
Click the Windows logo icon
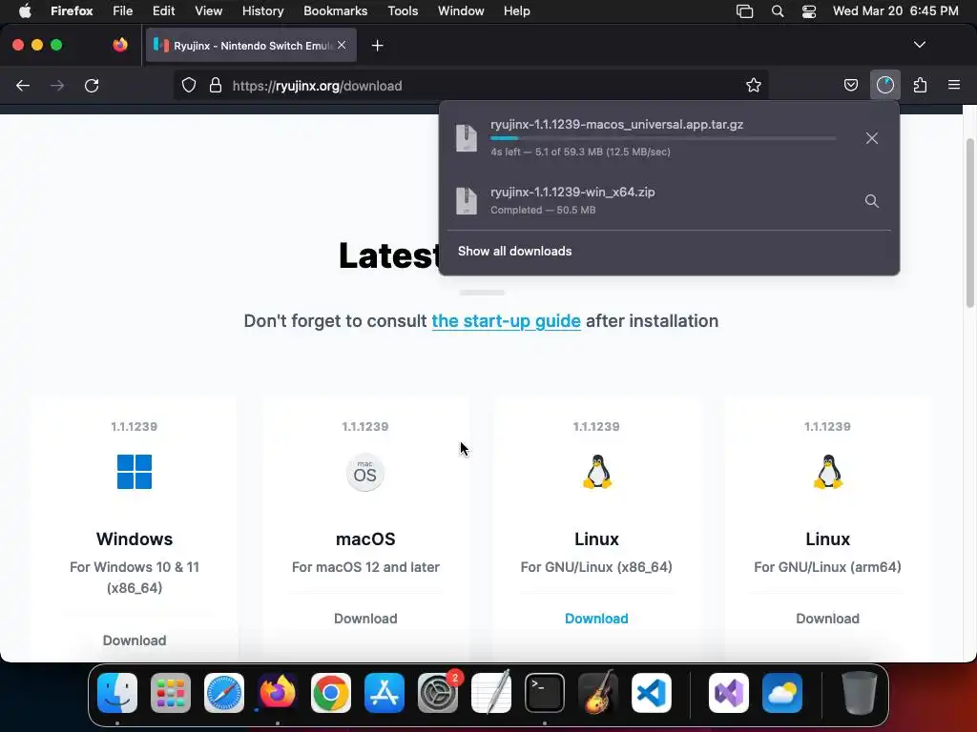tap(134, 472)
